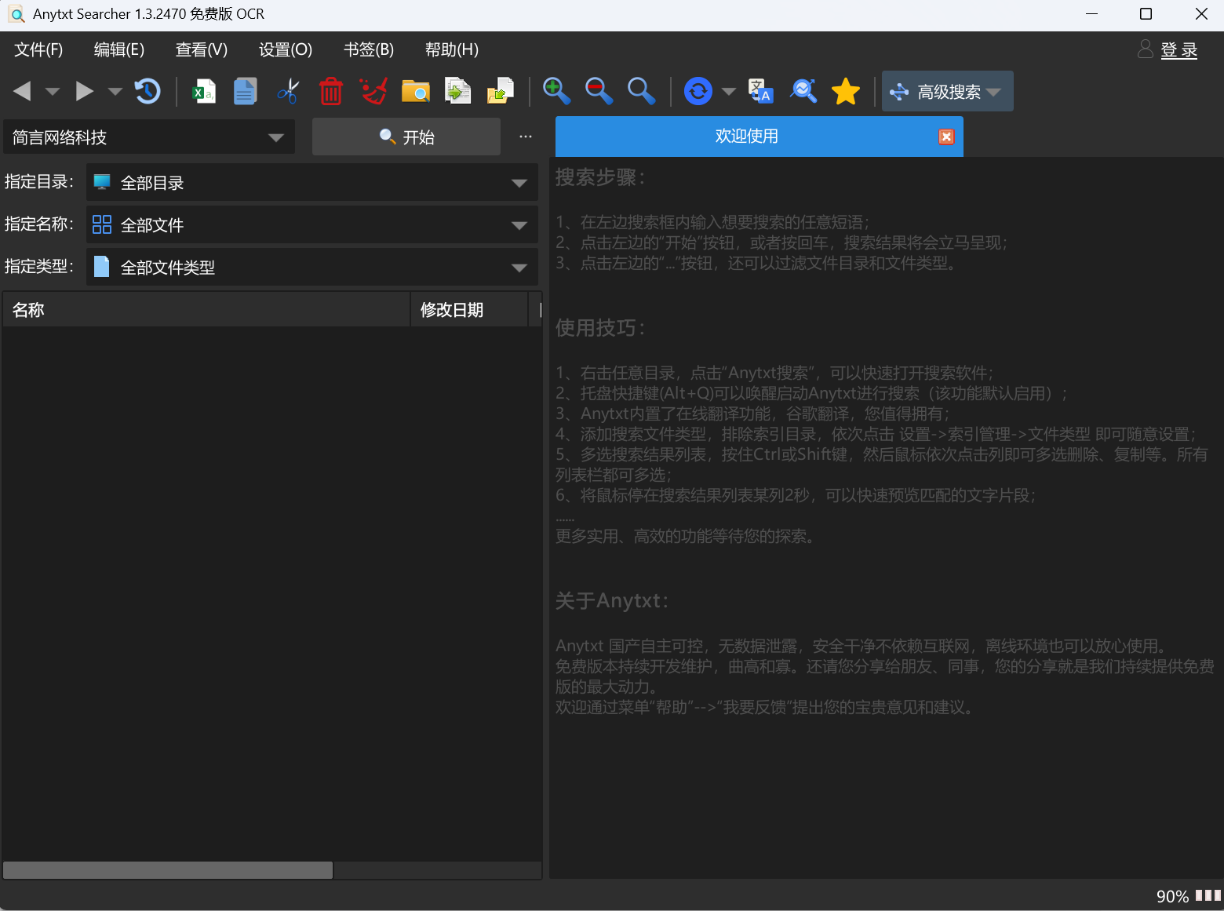
Task: Open the 高级搜索 dropdown
Action: coord(948,92)
